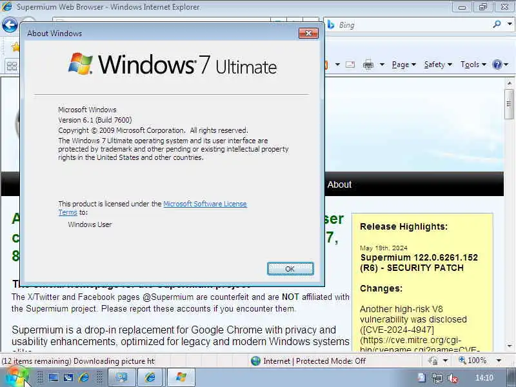The image size is (516, 387).
Task: Click the Release Highlights heading
Action: tap(404, 226)
